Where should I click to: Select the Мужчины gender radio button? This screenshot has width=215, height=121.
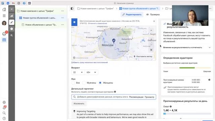click(84, 83)
